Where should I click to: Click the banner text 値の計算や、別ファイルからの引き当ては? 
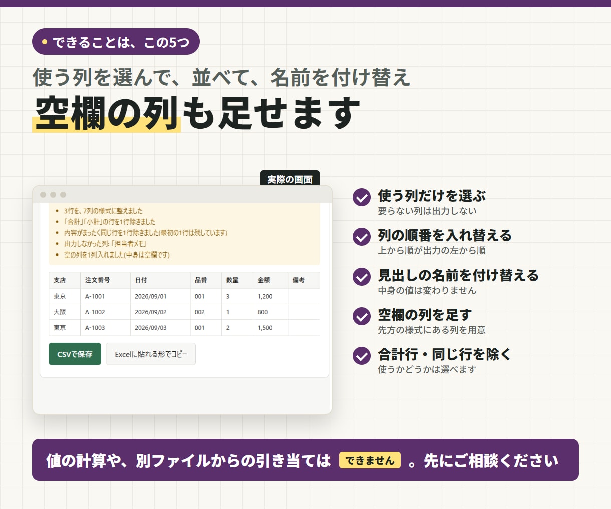(188, 460)
